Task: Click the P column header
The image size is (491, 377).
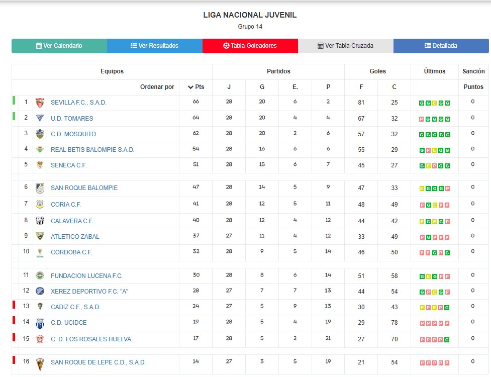Action: point(328,87)
